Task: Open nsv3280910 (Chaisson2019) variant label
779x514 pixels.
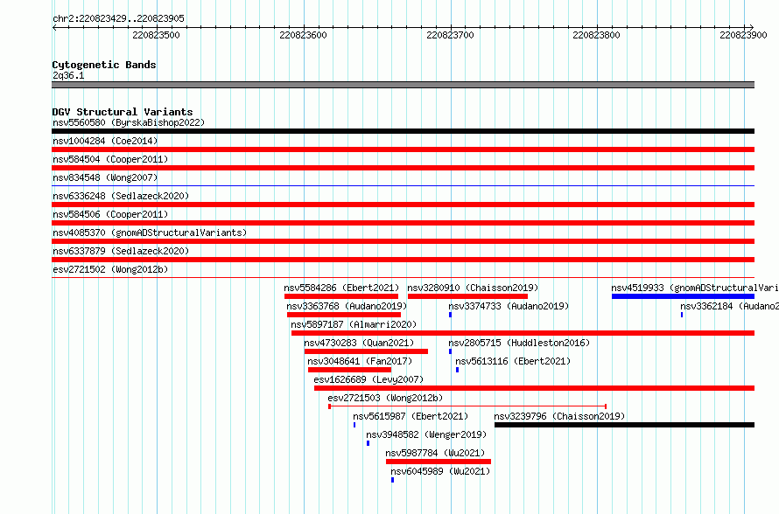Action: tap(473, 288)
